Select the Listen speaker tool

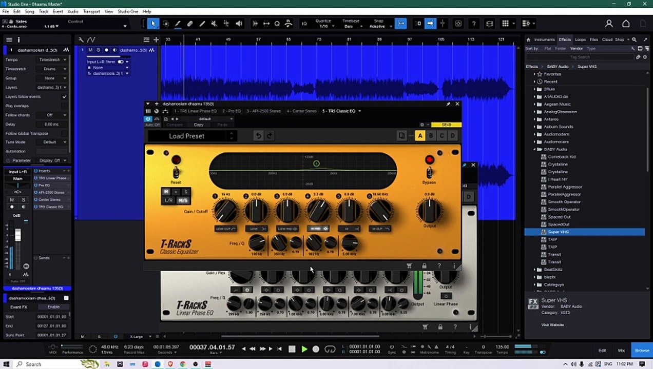239,24
